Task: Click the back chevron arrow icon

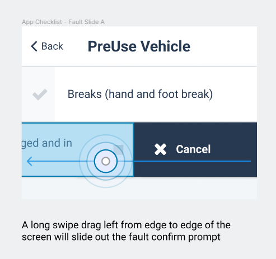Action: (34, 46)
